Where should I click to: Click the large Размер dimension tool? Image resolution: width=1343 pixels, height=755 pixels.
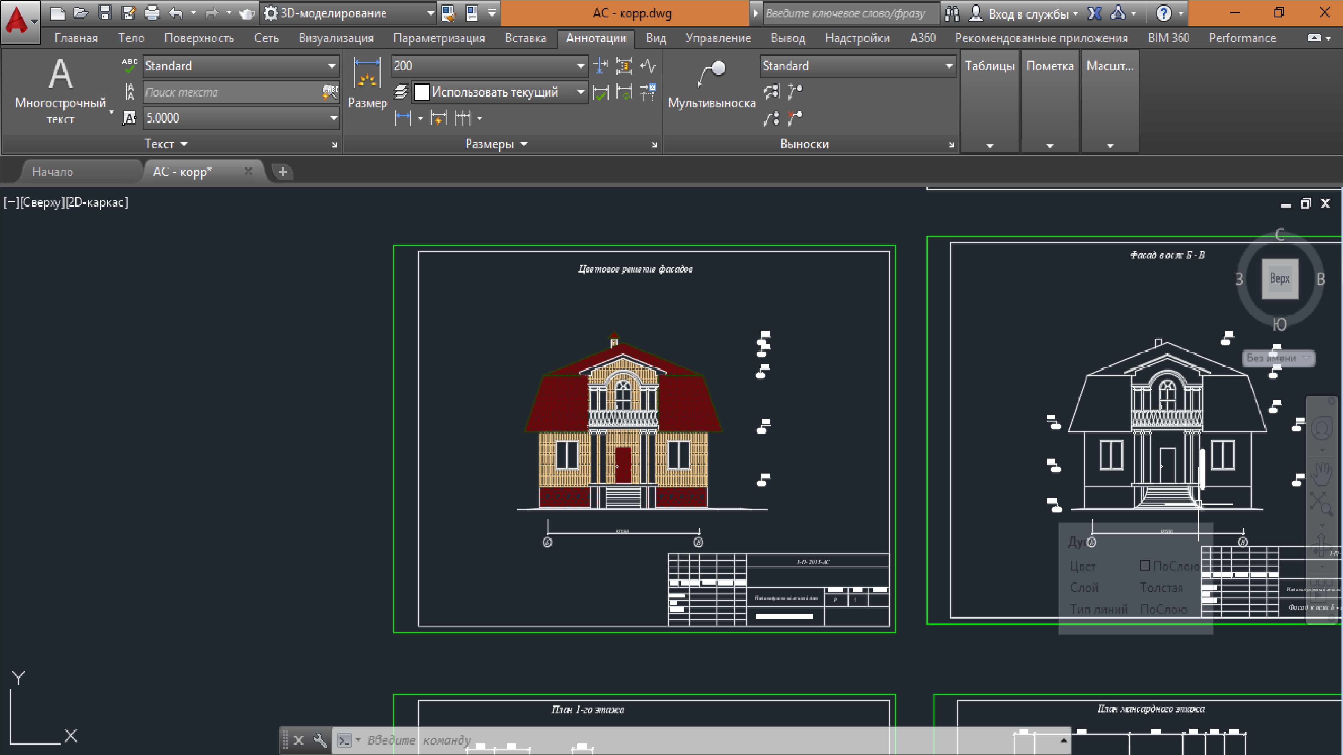[367, 84]
